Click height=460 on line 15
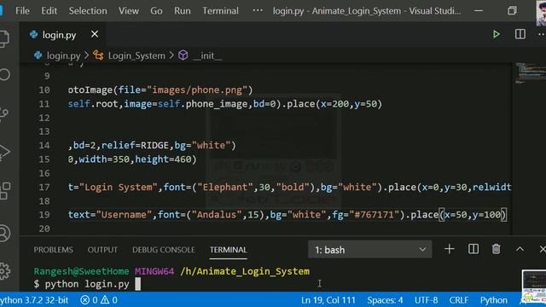 pos(163,159)
